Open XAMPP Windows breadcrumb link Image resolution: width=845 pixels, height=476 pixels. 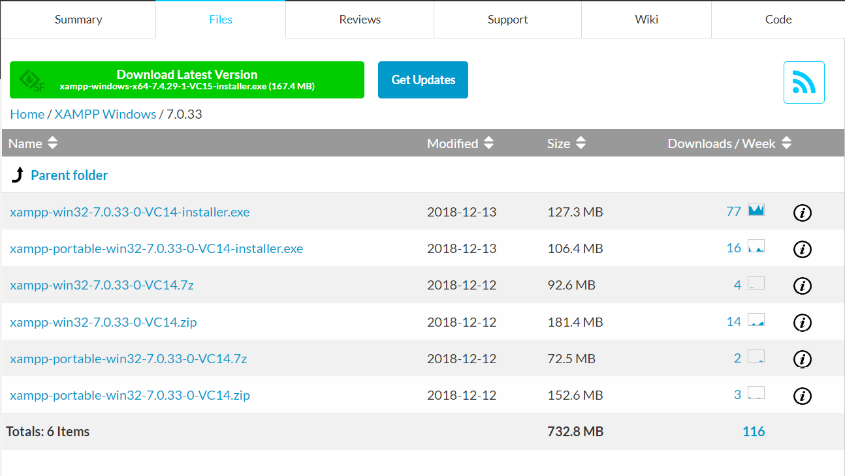tap(106, 114)
